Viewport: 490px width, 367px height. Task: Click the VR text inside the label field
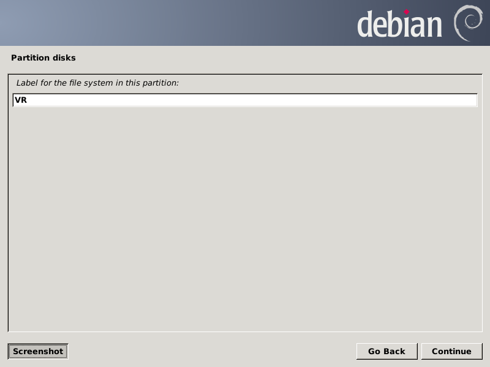click(x=21, y=100)
